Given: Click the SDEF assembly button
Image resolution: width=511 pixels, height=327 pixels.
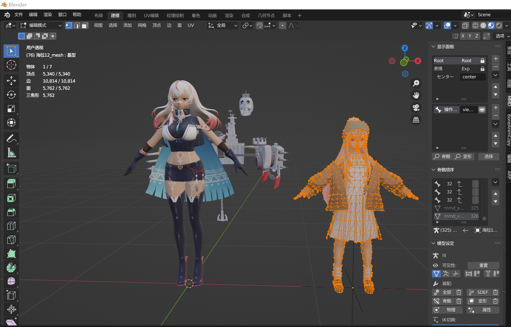Looking at the screenshot, I should pos(479,292).
